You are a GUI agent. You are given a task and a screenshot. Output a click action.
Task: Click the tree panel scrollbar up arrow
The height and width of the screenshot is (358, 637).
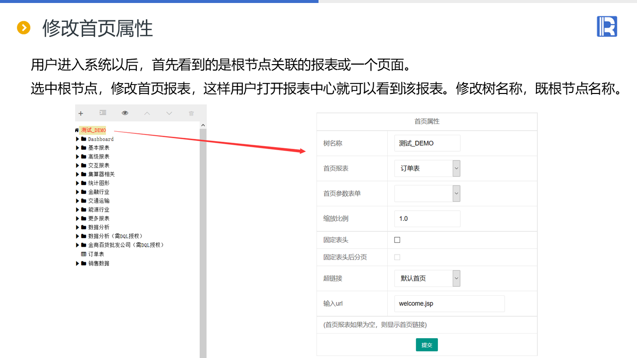pyautogui.click(x=203, y=125)
